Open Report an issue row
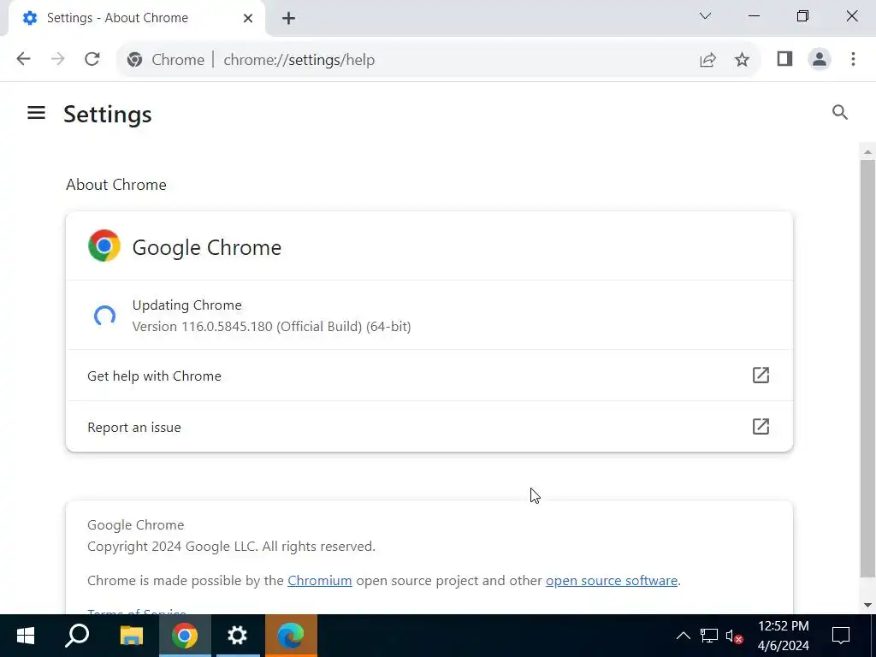876x657 pixels. click(429, 427)
